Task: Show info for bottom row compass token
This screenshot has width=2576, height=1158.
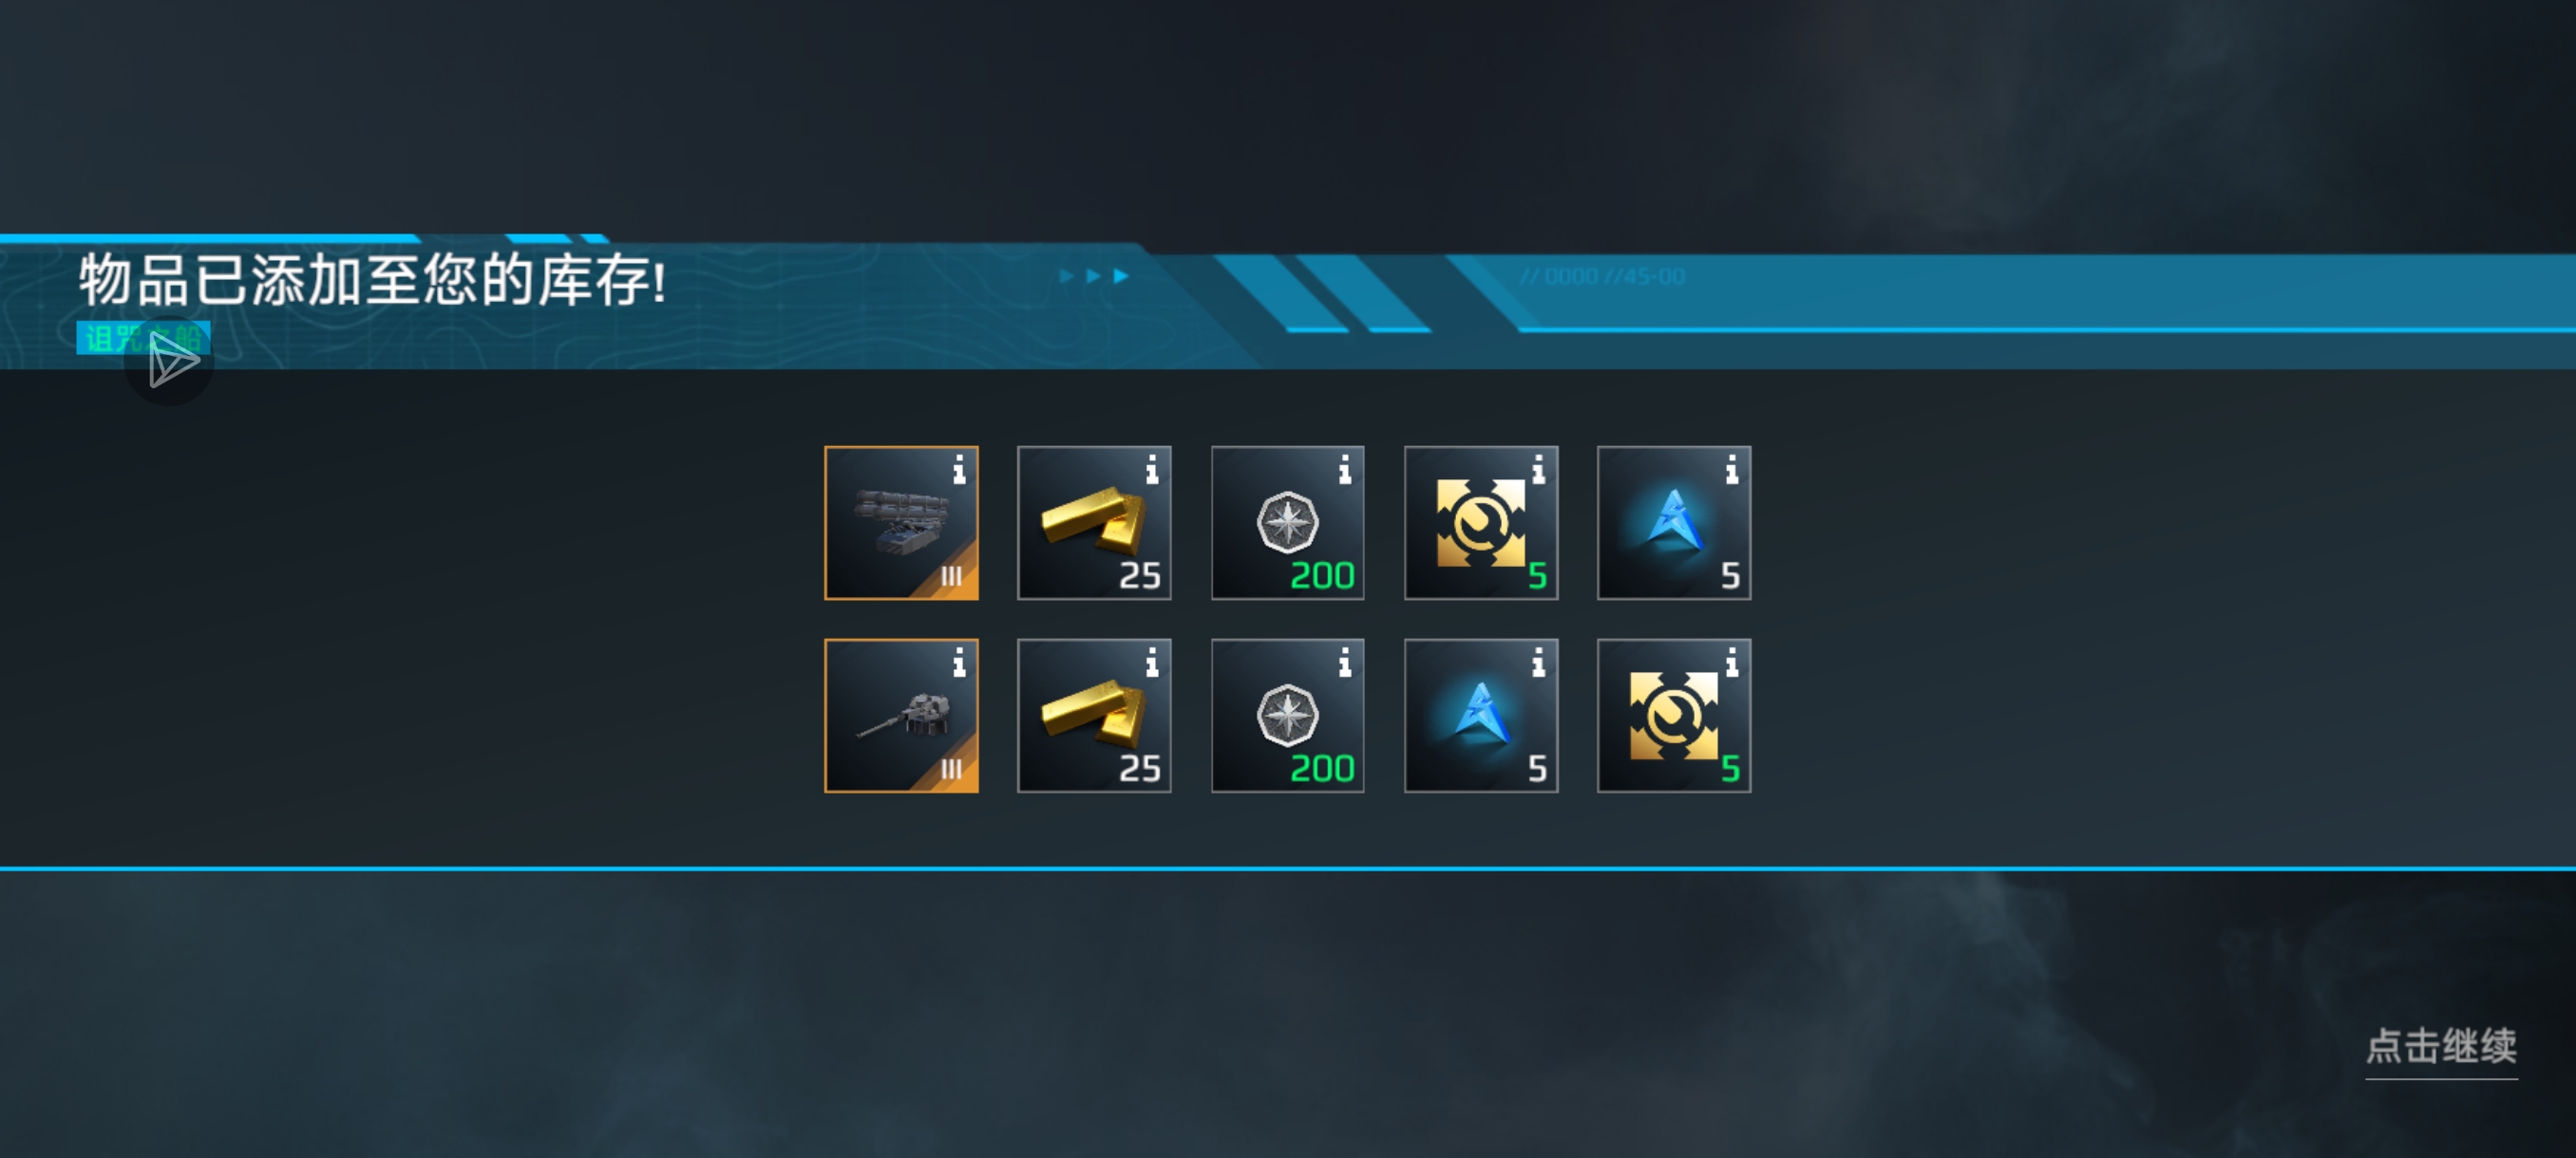Action: click(1345, 662)
